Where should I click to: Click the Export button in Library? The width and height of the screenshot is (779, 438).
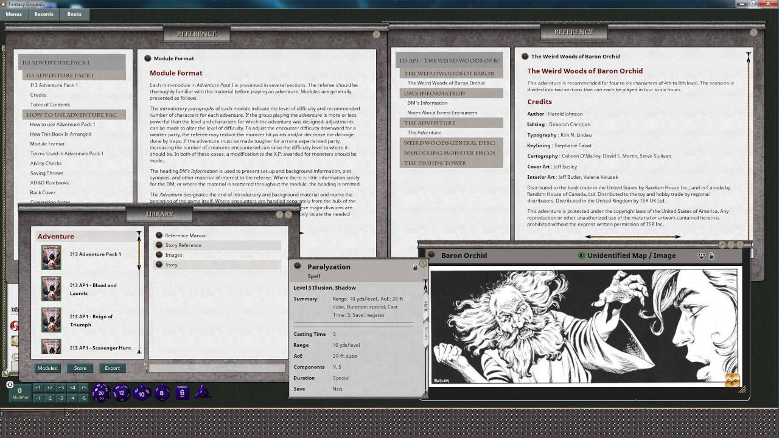click(x=113, y=368)
